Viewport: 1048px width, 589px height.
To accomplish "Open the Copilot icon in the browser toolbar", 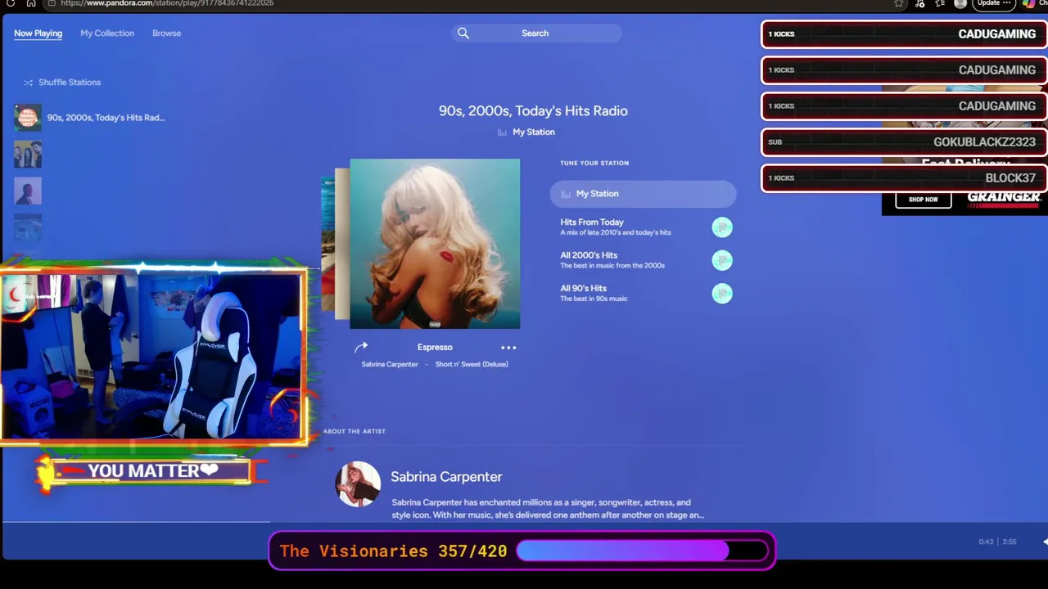I will (x=1028, y=3).
